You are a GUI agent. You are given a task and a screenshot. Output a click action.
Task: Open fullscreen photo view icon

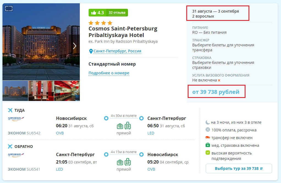tap(9, 9)
